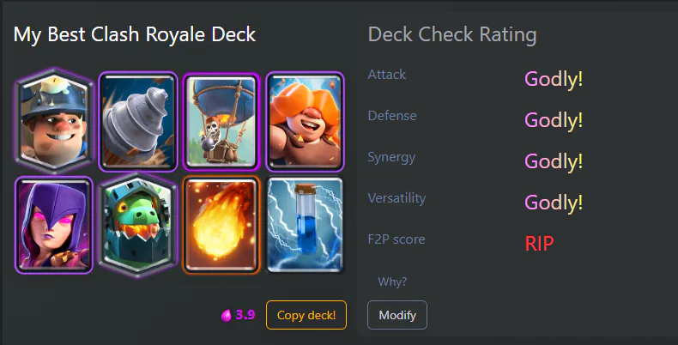Click the Synergy rating label

coord(391,157)
